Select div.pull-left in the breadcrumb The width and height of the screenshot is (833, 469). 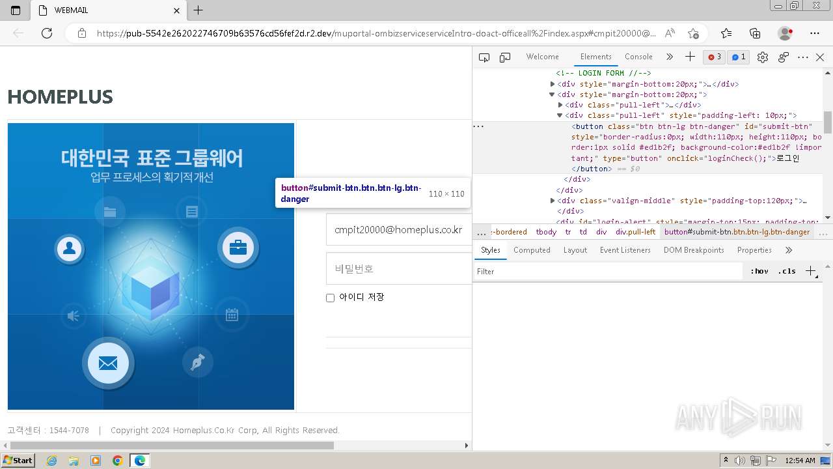tap(635, 232)
